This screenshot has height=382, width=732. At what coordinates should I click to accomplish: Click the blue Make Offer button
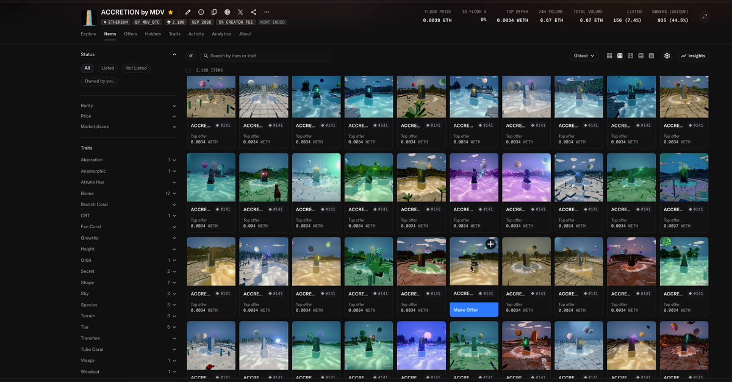[x=474, y=310]
